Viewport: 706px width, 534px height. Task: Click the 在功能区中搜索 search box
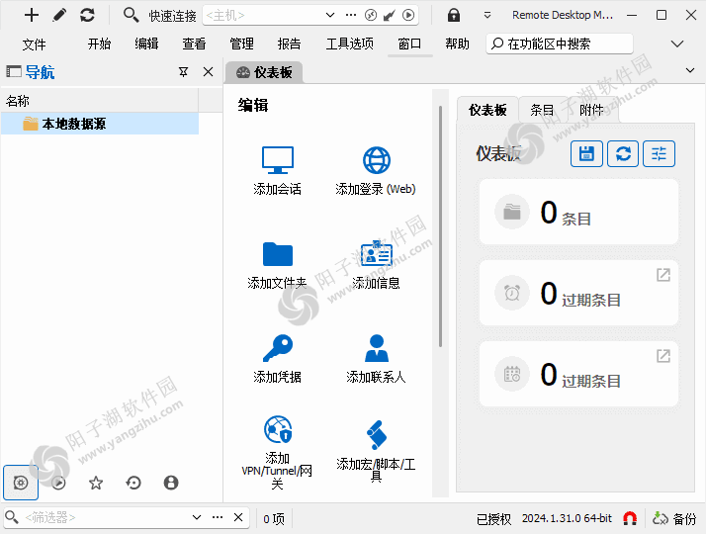coord(560,44)
